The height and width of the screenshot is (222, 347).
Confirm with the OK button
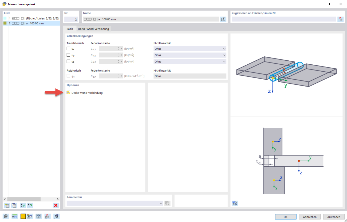coord(286,217)
